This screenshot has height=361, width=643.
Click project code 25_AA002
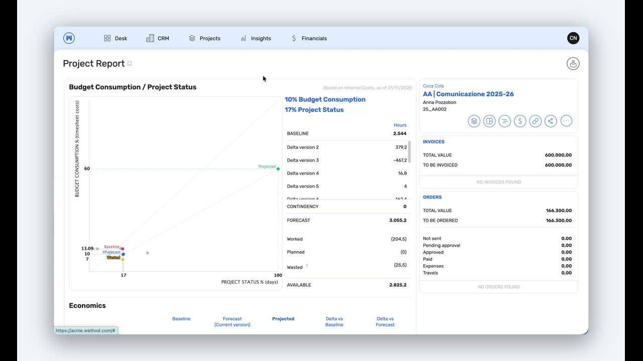coord(435,109)
